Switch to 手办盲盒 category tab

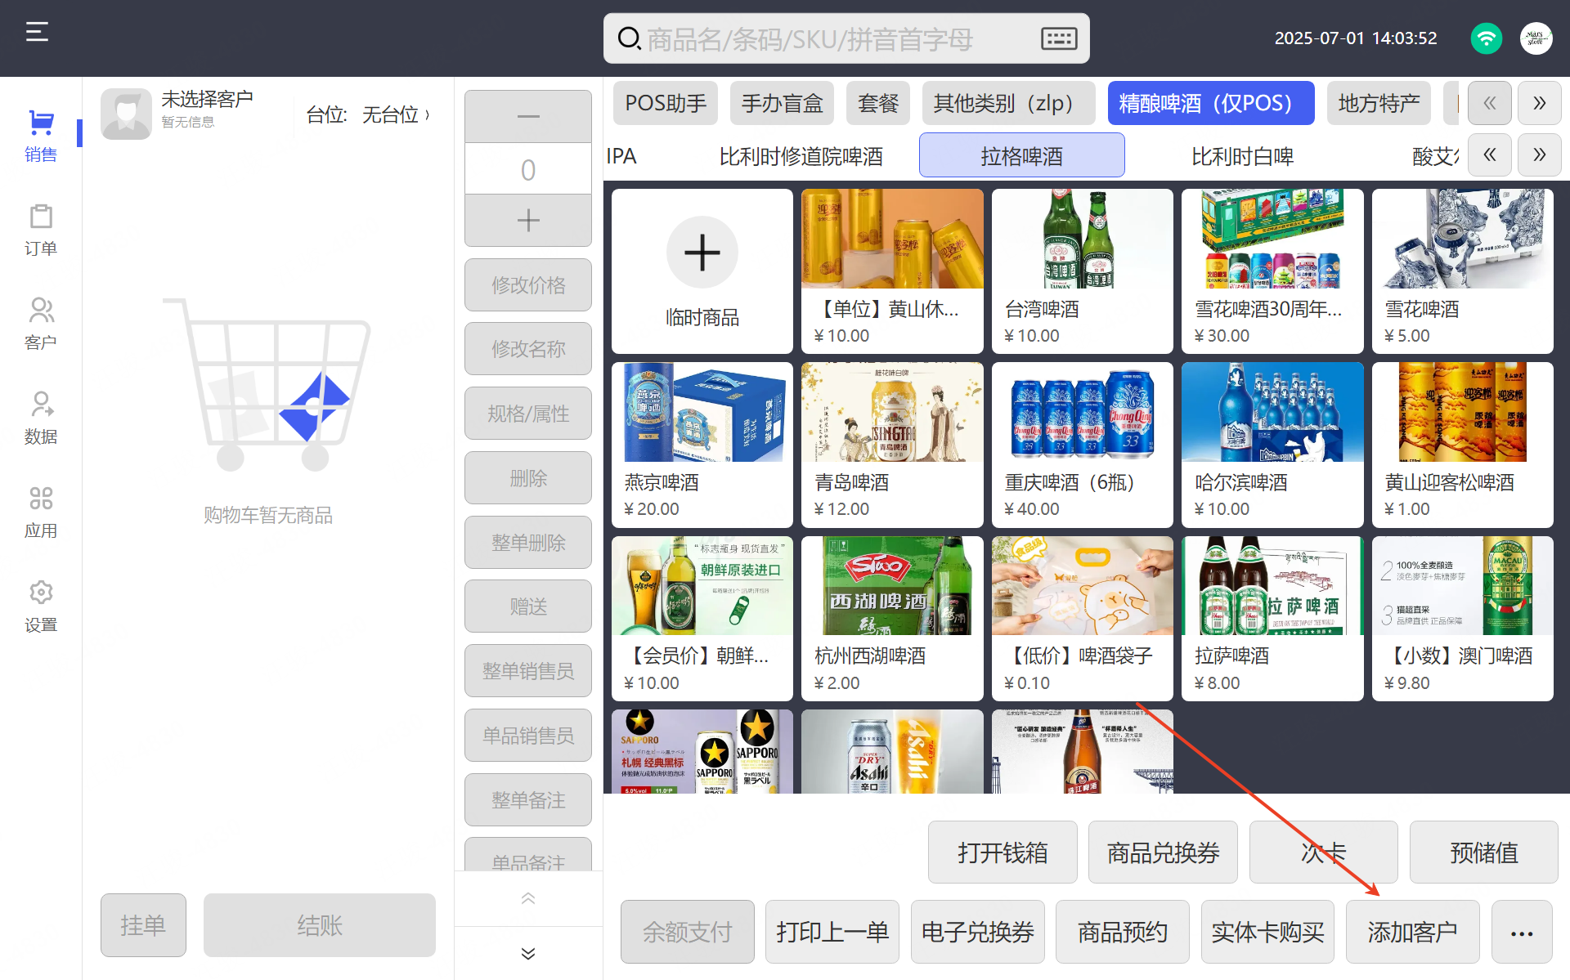[x=782, y=103]
